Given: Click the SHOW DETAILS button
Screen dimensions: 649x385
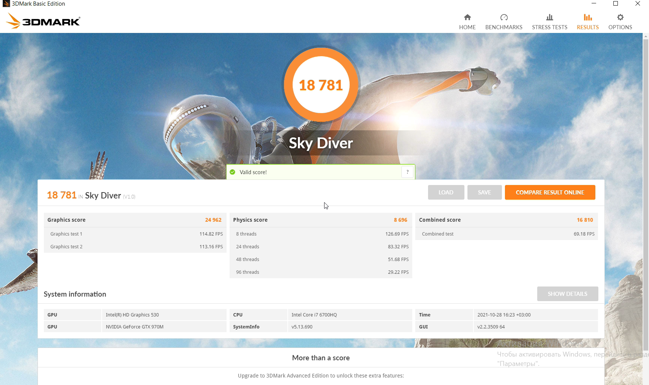Looking at the screenshot, I should (x=568, y=294).
